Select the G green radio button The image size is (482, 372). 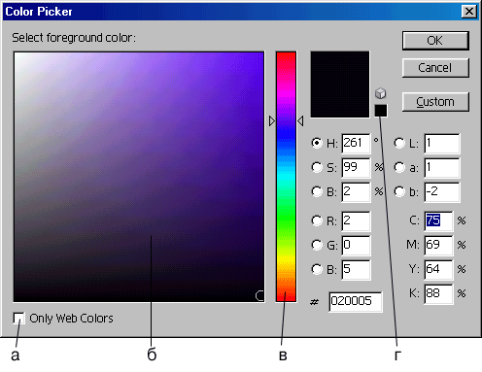click(317, 245)
